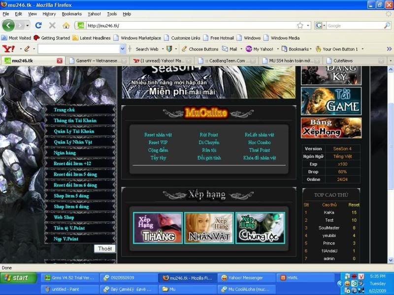The width and height of the screenshot is (394, 295).
Task: Click Your Own Button 1
Action: 337,49
